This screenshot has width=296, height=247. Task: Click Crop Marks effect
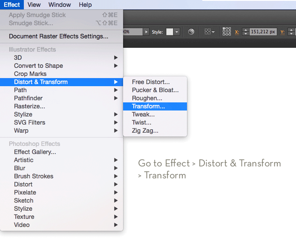(x=30, y=74)
